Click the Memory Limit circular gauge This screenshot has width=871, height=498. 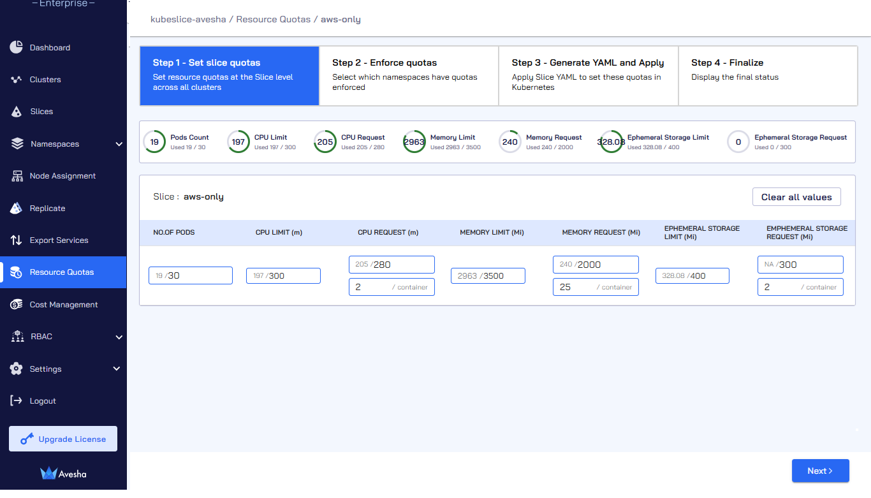(414, 142)
